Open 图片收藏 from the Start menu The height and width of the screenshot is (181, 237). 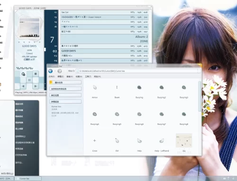coord(19,110)
